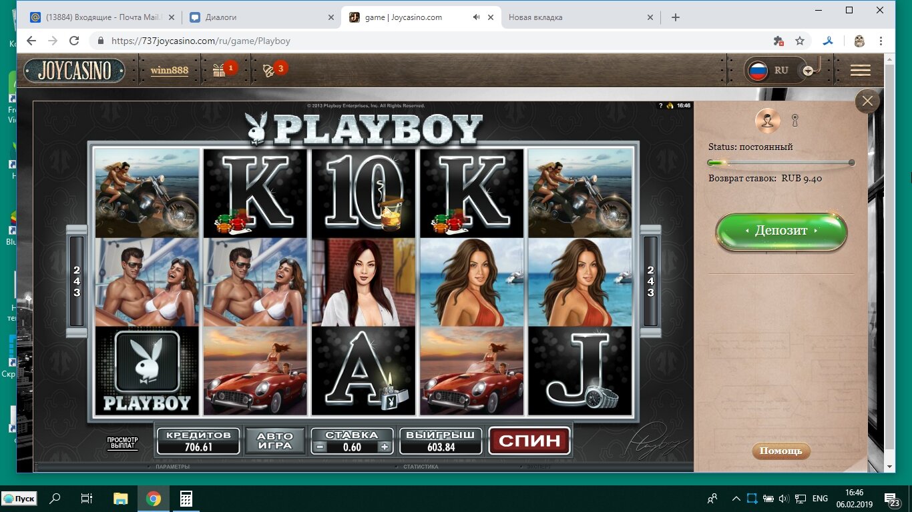Click the key icon beside the avatar
This screenshot has height=512, width=912.
[x=794, y=121]
